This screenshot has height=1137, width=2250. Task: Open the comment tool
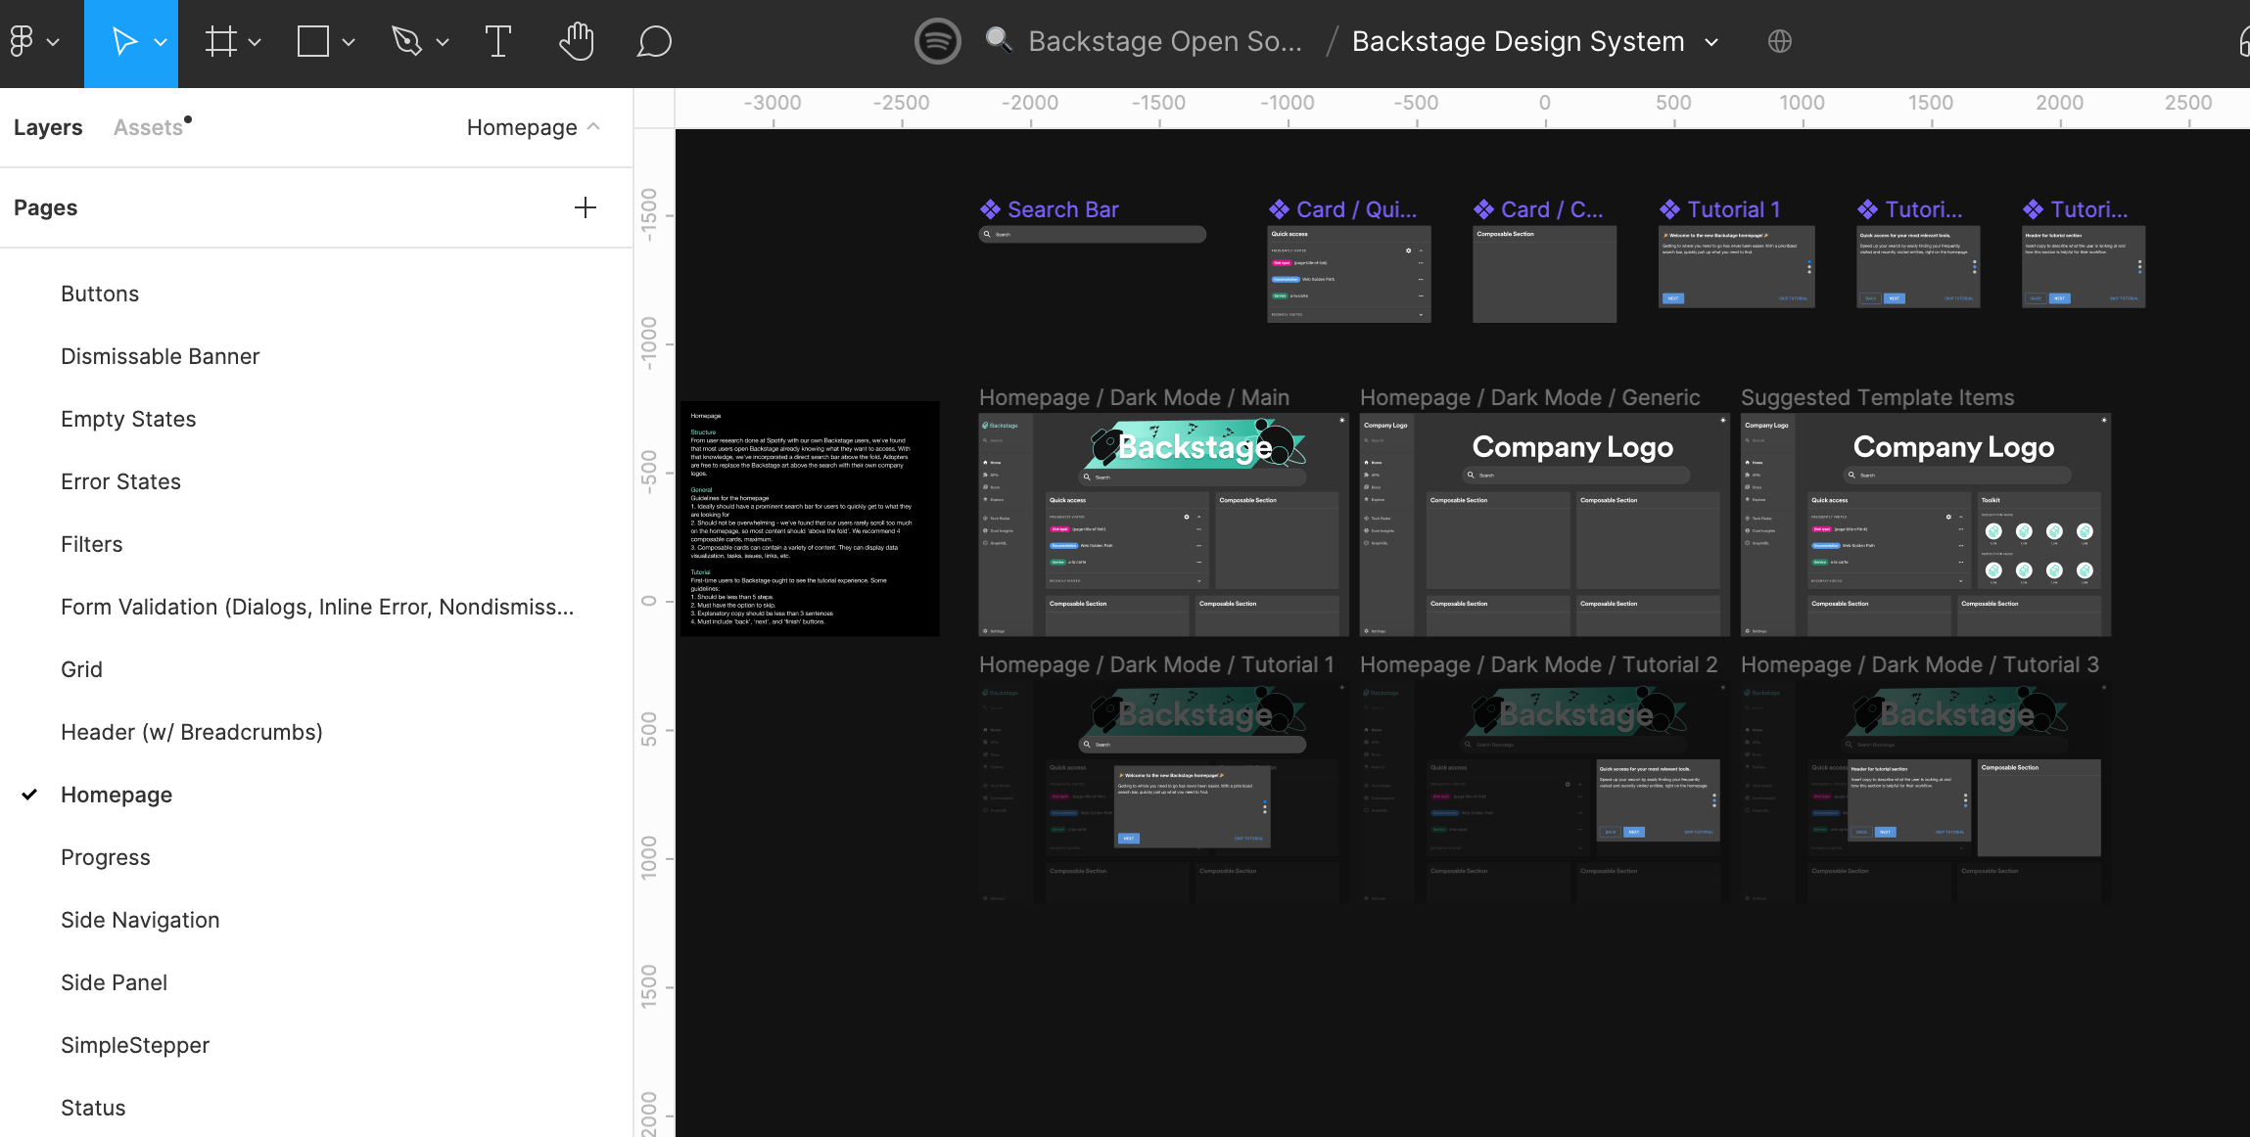[x=652, y=41]
